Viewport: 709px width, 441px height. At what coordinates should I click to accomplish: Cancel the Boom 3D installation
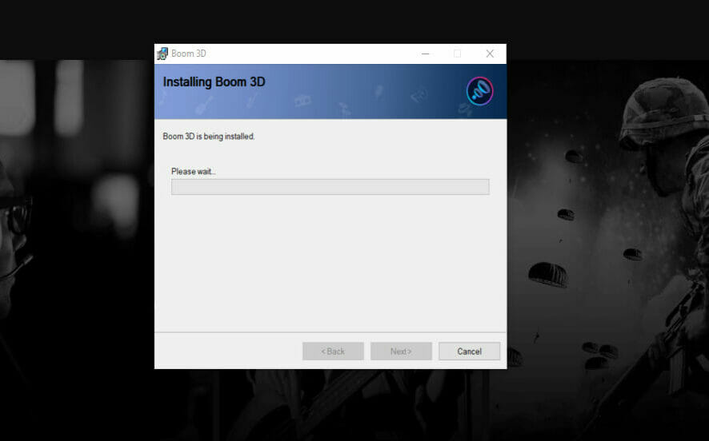click(x=469, y=352)
